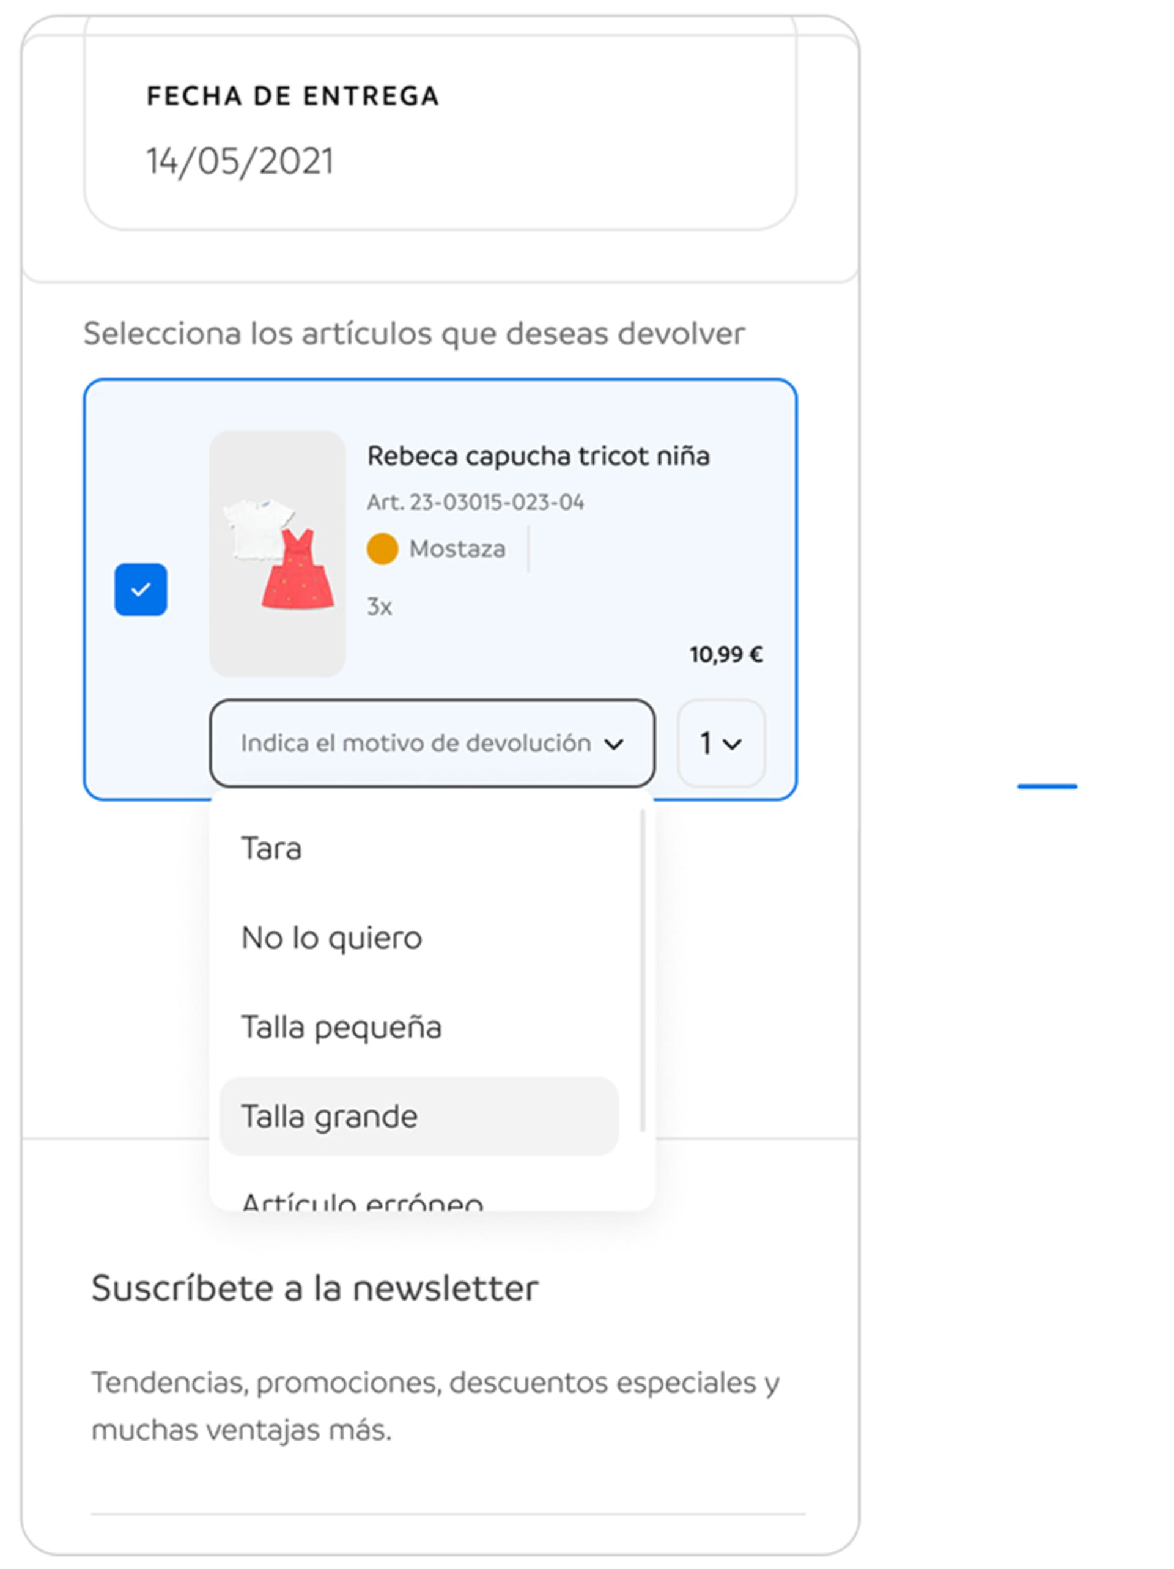
Task: Click the Mostaza color swatch
Action: point(382,549)
